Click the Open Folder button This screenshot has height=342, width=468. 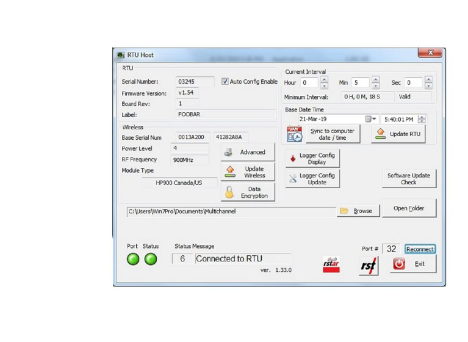pos(409,208)
